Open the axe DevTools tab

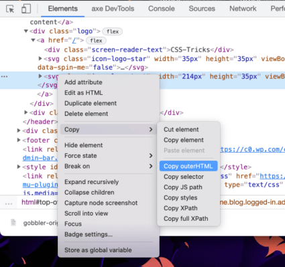[113, 9]
